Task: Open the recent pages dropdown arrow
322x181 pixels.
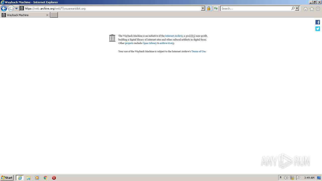Action: point(17,9)
